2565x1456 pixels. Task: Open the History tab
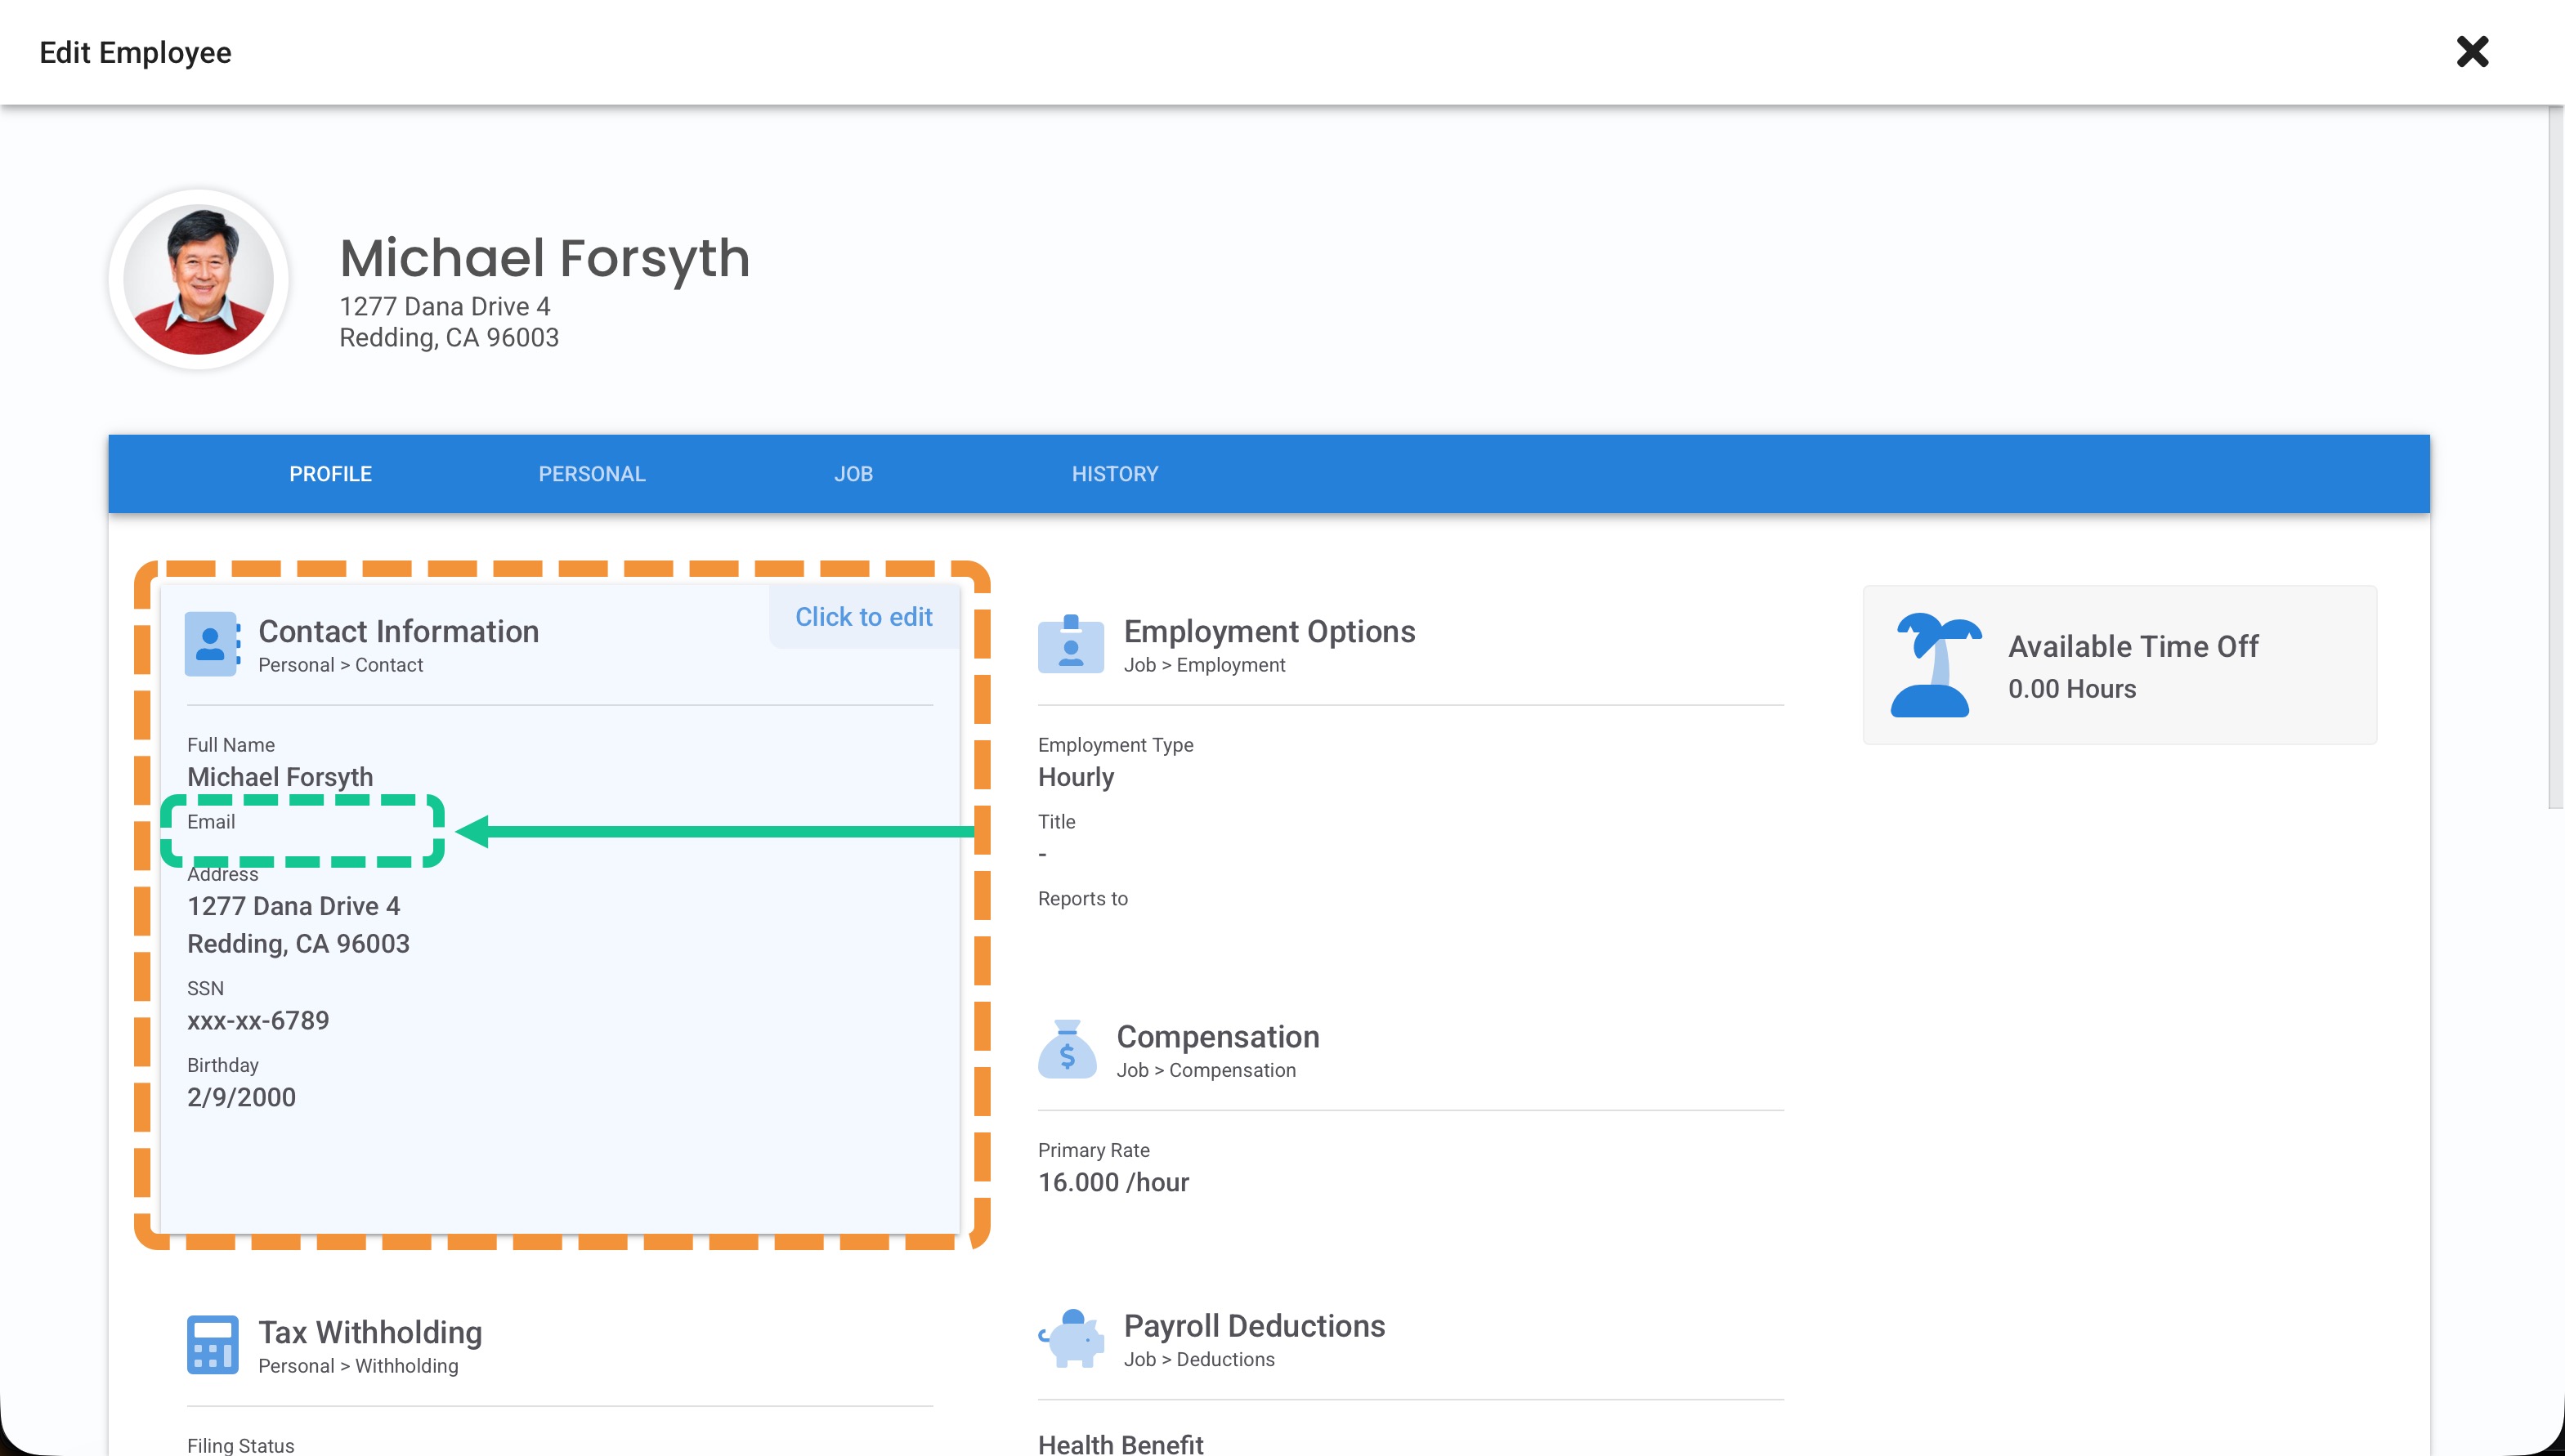pos(1114,474)
